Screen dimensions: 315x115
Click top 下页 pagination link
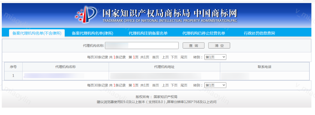174,57
